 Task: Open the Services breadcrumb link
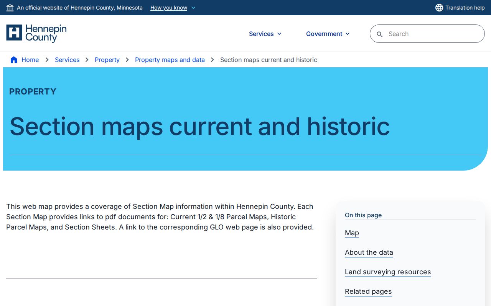[x=67, y=60]
